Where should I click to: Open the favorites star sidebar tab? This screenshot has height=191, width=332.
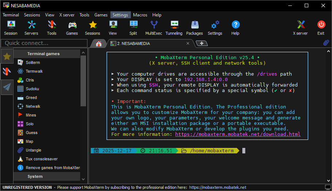click(7, 56)
